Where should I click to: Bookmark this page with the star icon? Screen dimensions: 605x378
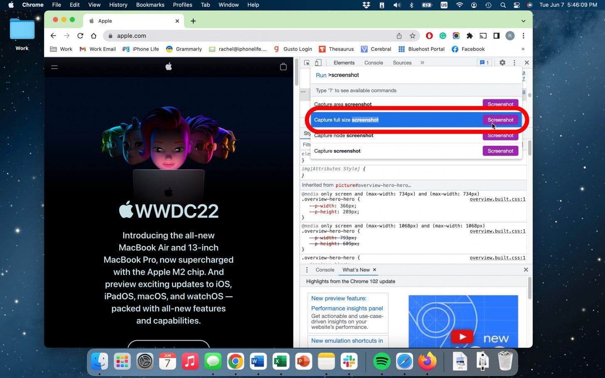pyautogui.click(x=412, y=36)
